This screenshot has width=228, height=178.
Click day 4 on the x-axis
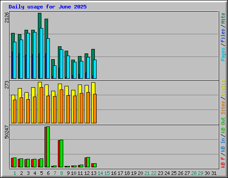[35, 173]
